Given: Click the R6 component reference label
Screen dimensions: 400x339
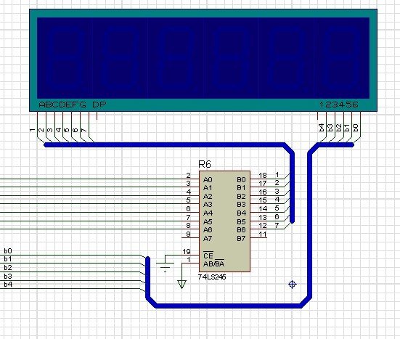Looking at the screenshot, I should coord(205,164).
